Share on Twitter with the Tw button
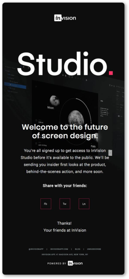Screen dimensions: 129x279 (x=65, y=204)
